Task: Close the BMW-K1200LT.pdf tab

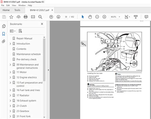Action: click(52, 10)
